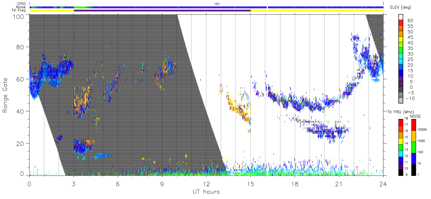431x199 pixels.
Task: Click the purple segment of the TX Freq strip
Action: [x=162, y=11]
